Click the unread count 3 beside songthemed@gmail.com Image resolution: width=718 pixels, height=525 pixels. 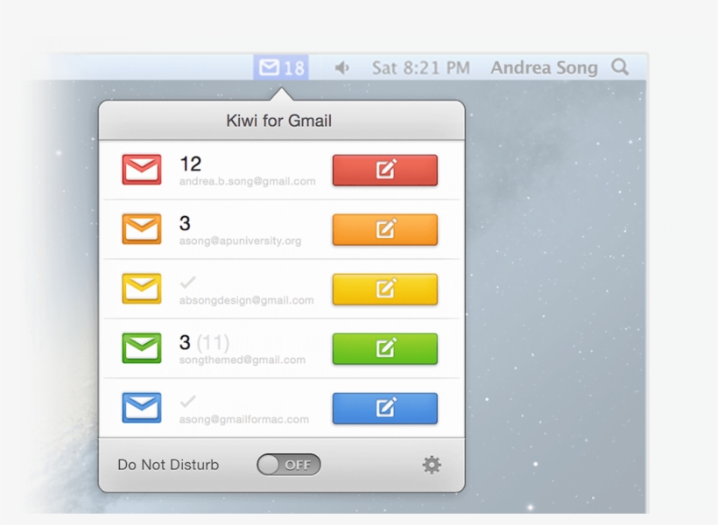pyautogui.click(x=184, y=342)
